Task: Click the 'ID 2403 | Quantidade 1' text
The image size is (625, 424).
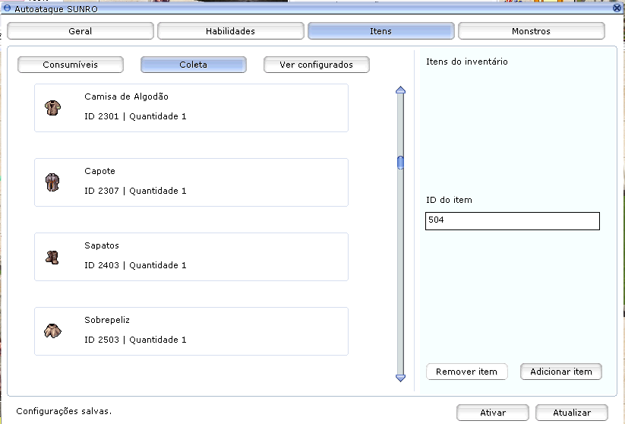Action: point(135,265)
